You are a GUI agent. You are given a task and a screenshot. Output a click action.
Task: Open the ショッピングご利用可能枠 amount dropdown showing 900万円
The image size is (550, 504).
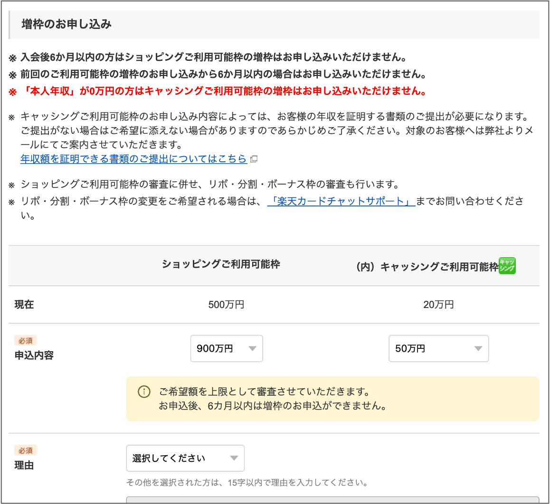[227, 348]
